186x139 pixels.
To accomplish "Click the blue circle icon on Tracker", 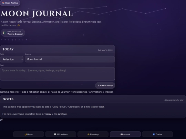I will pos(154,134).
